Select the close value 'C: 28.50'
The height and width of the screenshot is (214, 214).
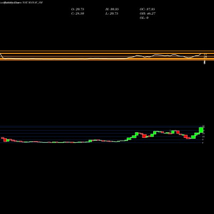[77, 14]
